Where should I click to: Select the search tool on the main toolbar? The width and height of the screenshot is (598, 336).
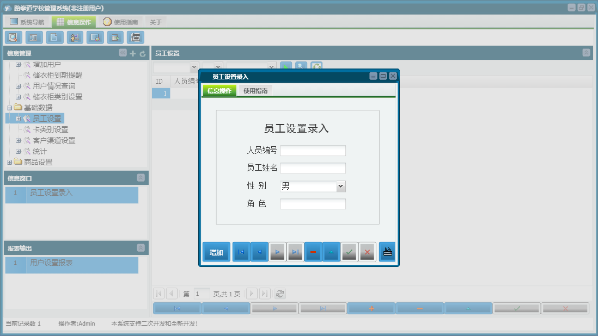[13, 37]
